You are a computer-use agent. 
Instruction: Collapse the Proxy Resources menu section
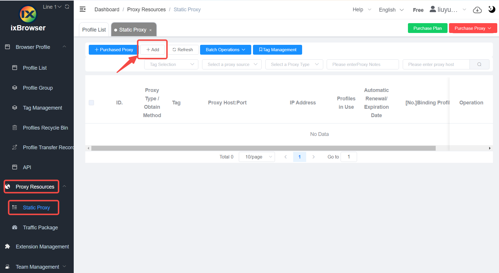coord(64,187)
